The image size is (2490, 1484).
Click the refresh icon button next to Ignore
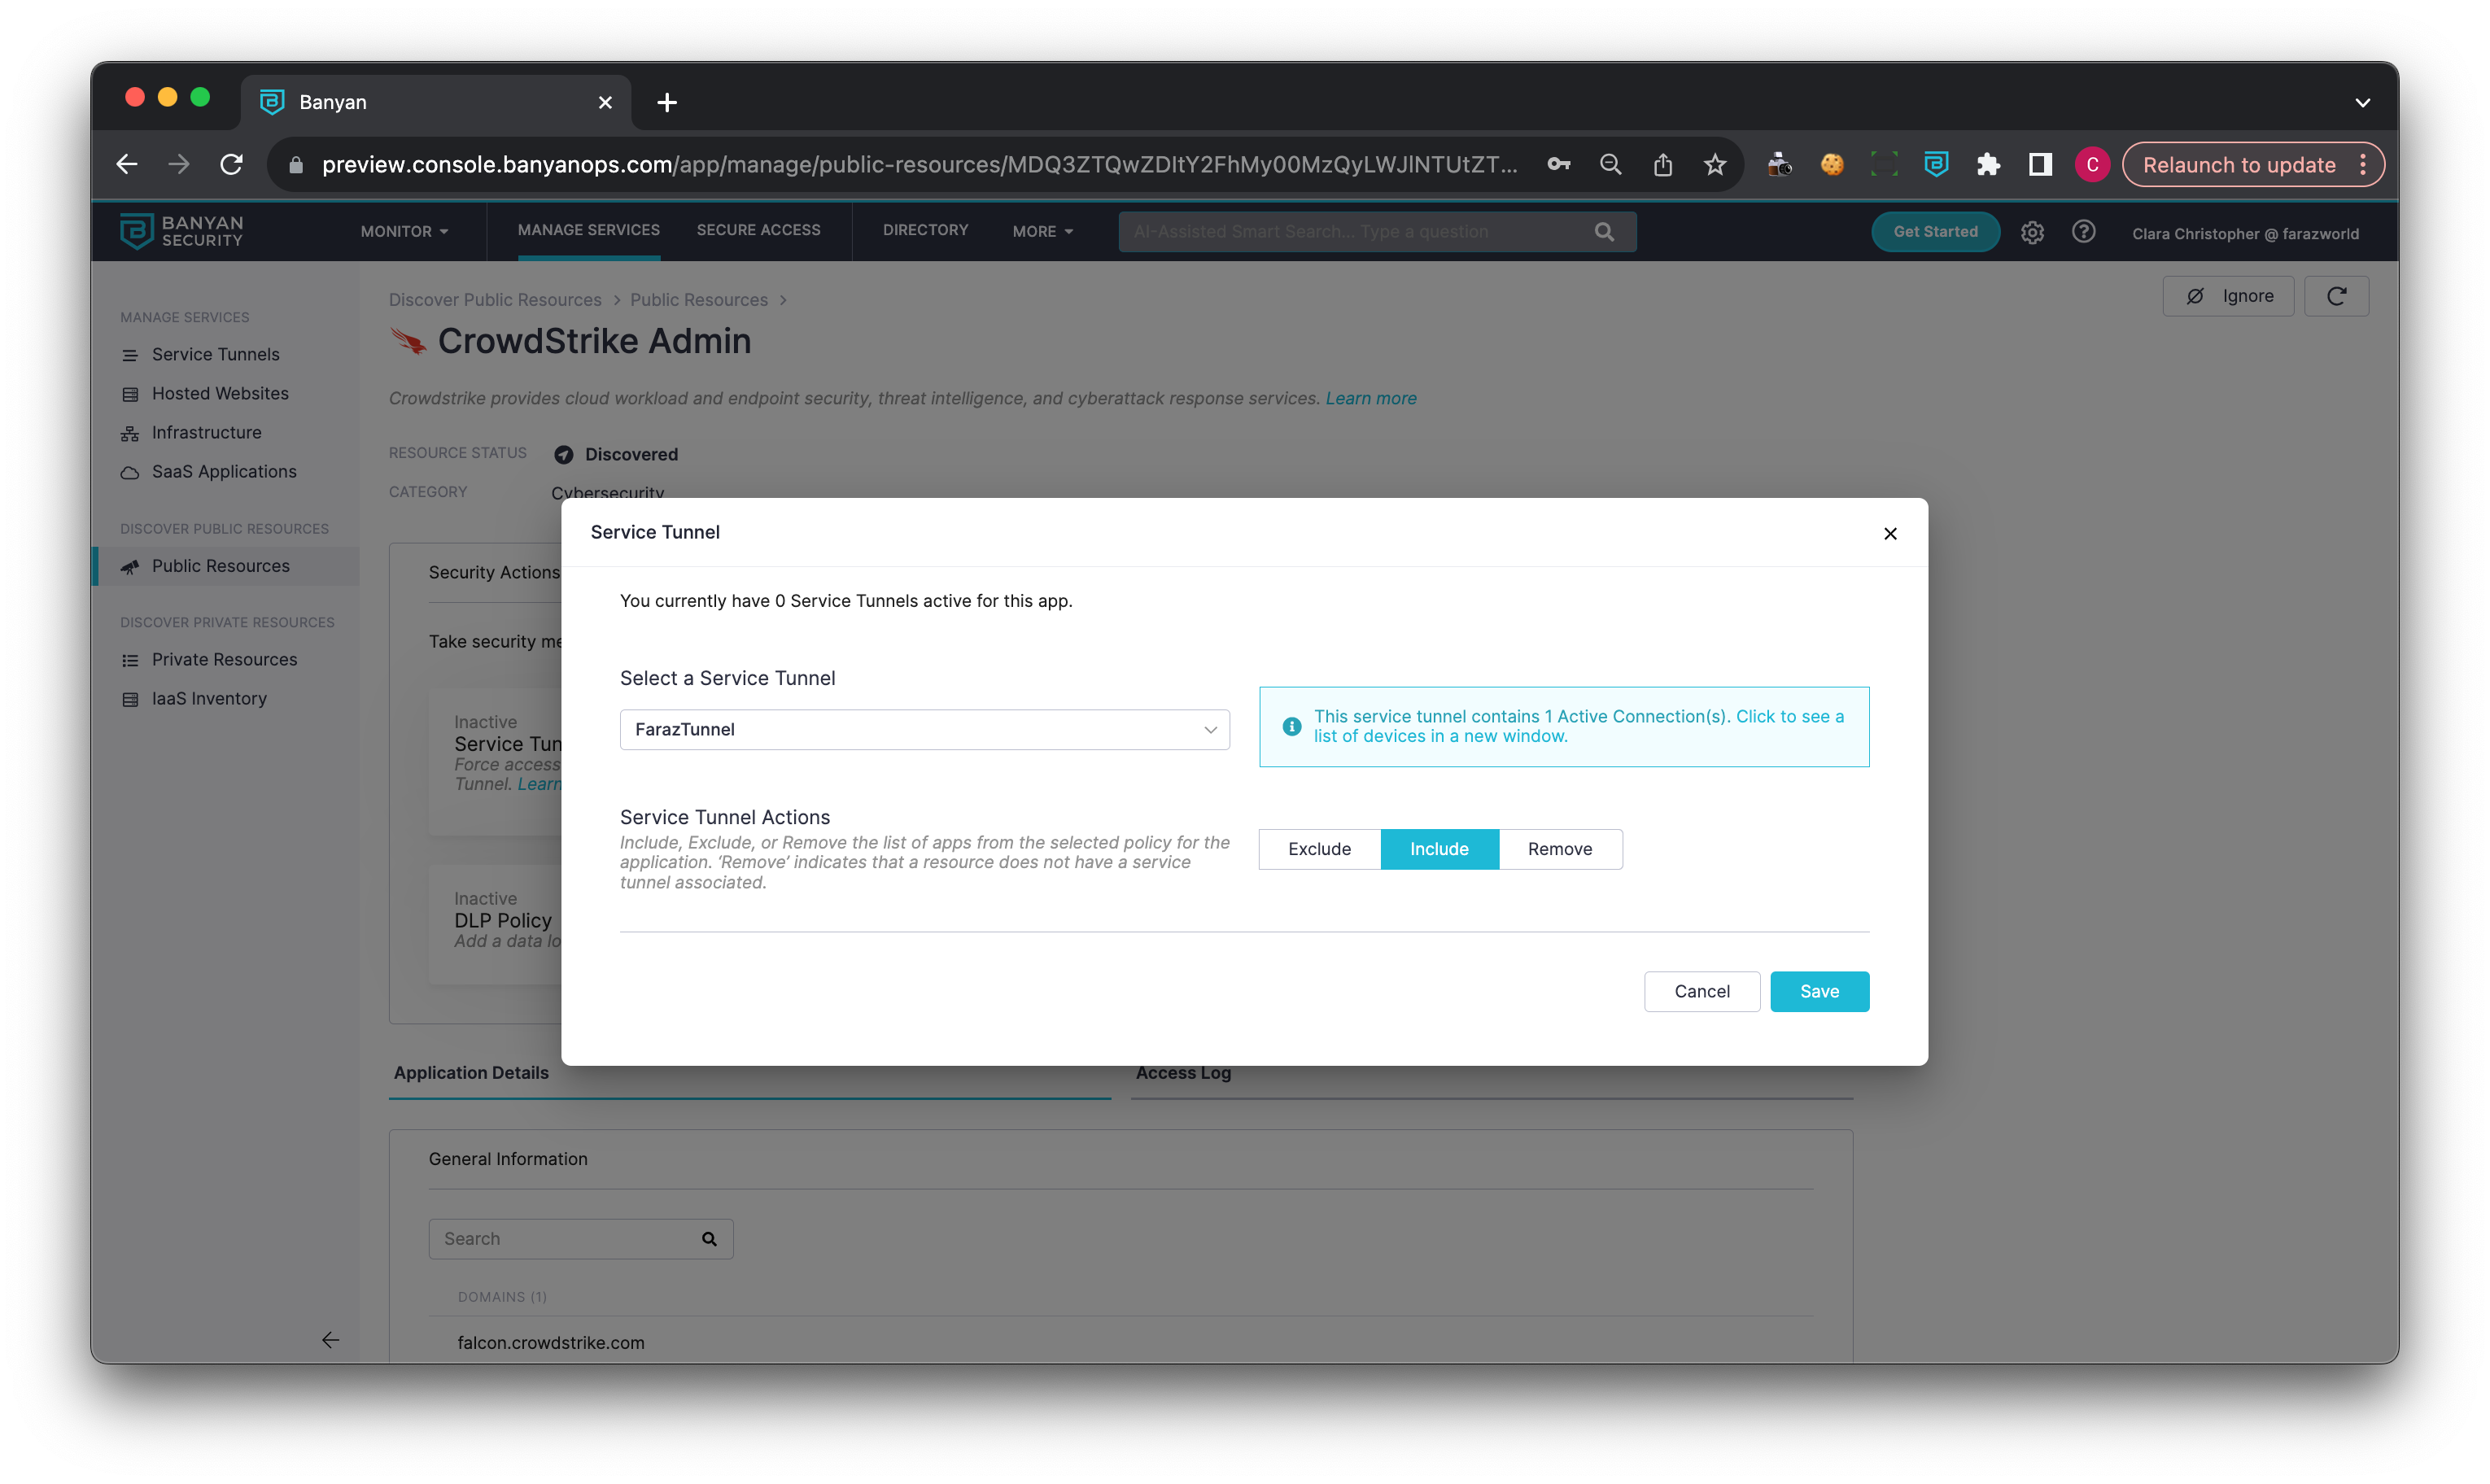pos(2336,296)
